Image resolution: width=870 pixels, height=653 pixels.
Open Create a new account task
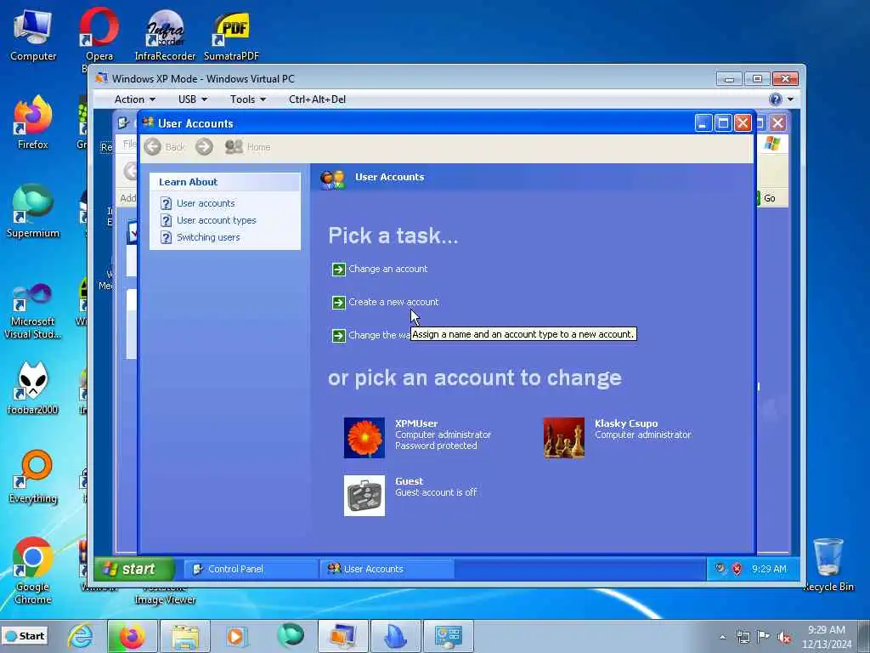[x=393, y=302]
